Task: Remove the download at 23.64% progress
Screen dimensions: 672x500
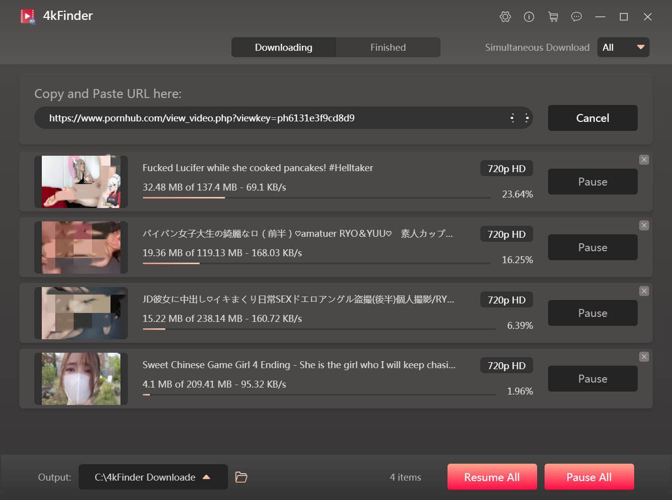Action: pyautogui.click(x=644, y=160)
